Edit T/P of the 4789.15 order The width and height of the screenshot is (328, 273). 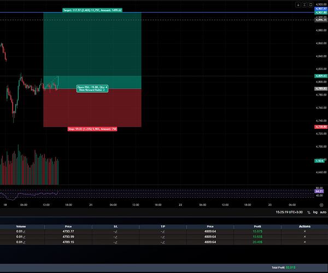point(163,242)
